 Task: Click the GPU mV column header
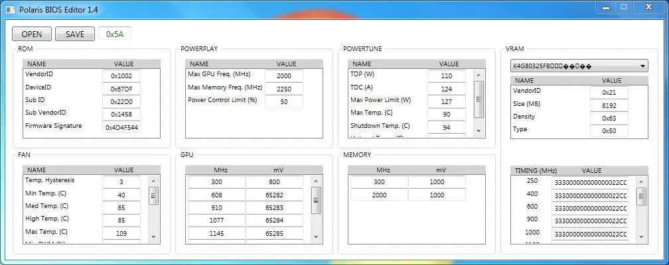tap(279, 170)
